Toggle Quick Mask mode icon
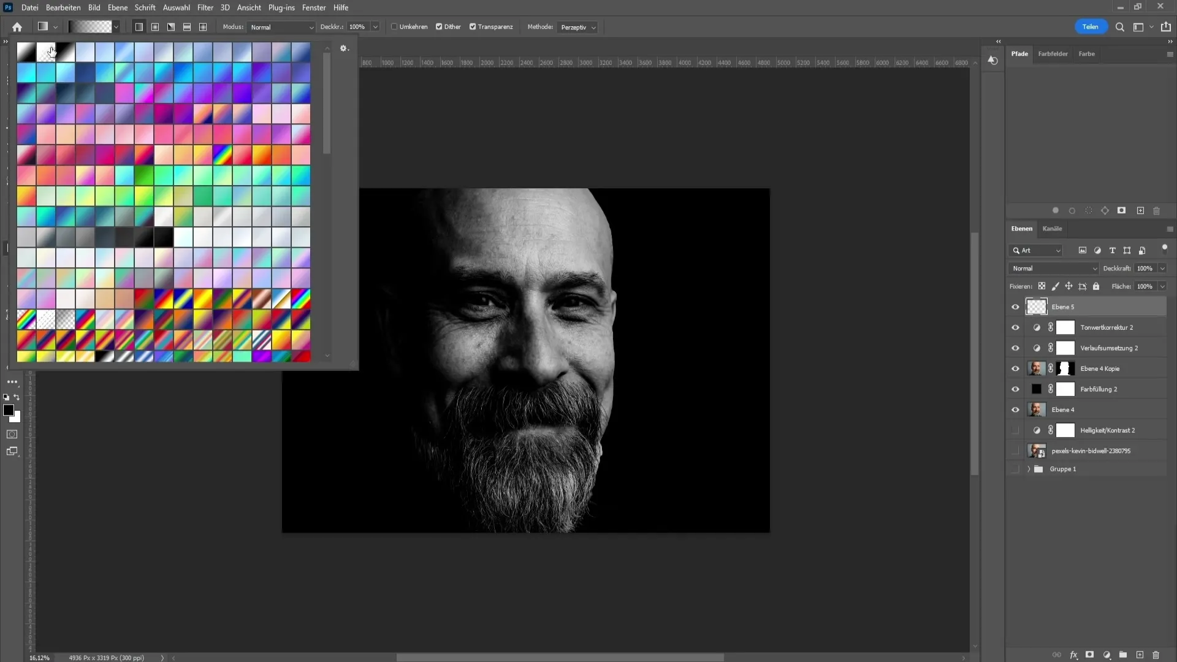Image resolution: width=1177 pixels, height=662 pixels. pos(12,434)
